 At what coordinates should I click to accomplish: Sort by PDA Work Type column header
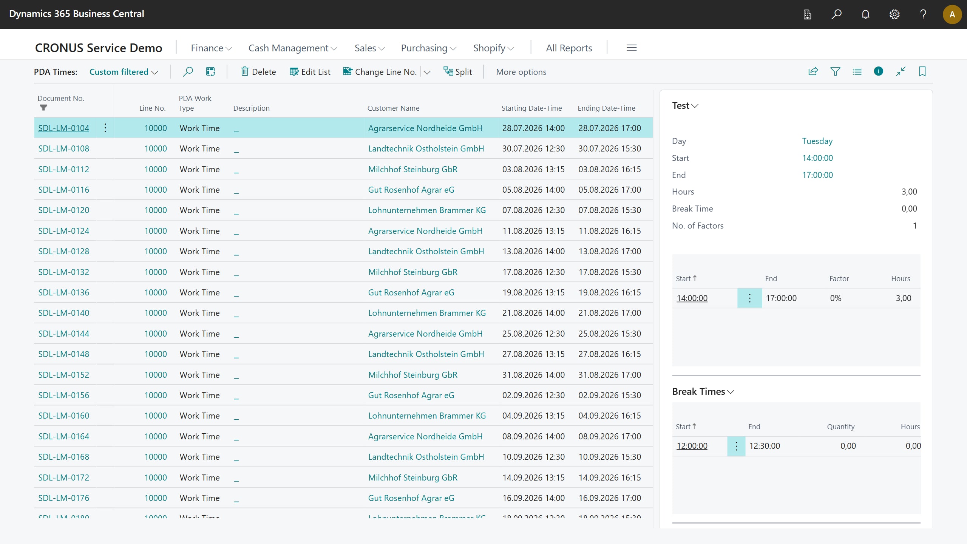point(195,103)
